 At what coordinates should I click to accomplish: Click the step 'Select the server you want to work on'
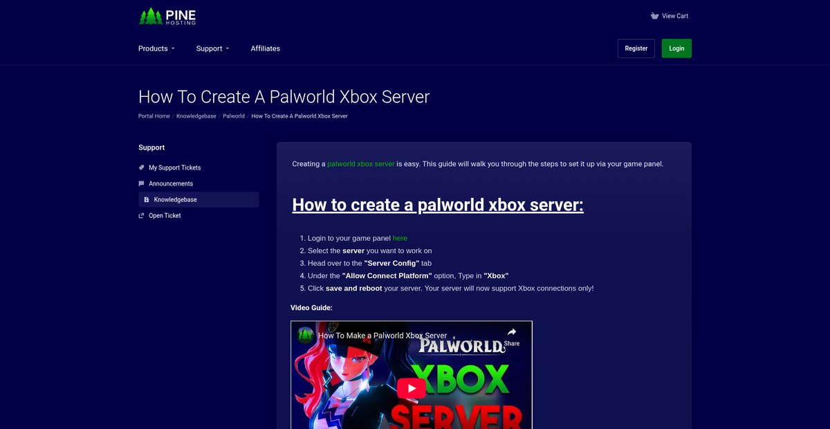coord(369,250)
